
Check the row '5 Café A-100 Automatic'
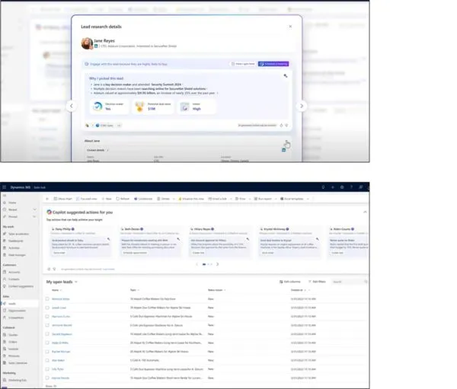(x=47, y=360)
